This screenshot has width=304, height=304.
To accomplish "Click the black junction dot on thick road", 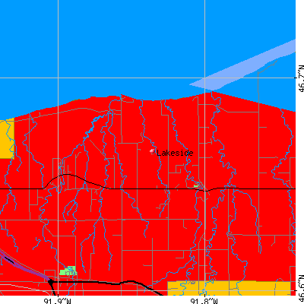I will tap(51, 281).
